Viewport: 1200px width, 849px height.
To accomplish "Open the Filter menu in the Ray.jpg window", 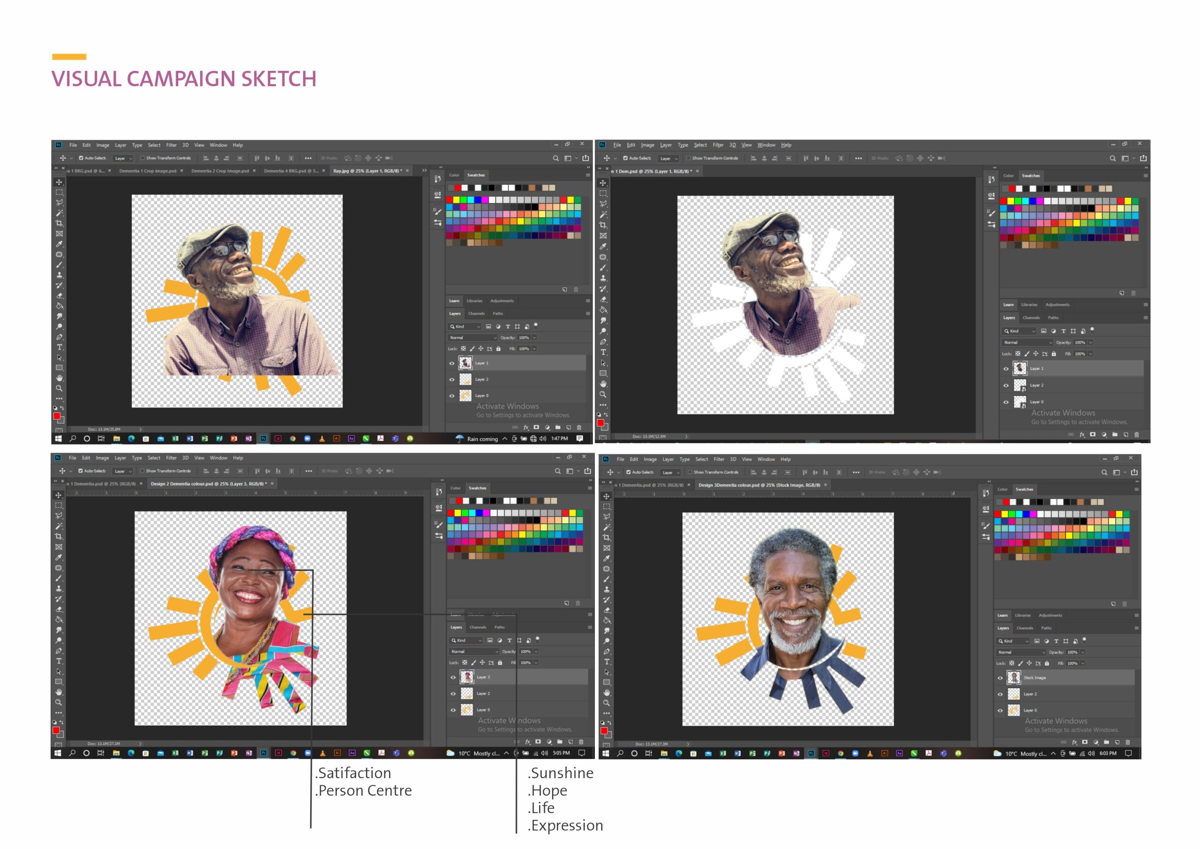I will (x=171, y=145).
